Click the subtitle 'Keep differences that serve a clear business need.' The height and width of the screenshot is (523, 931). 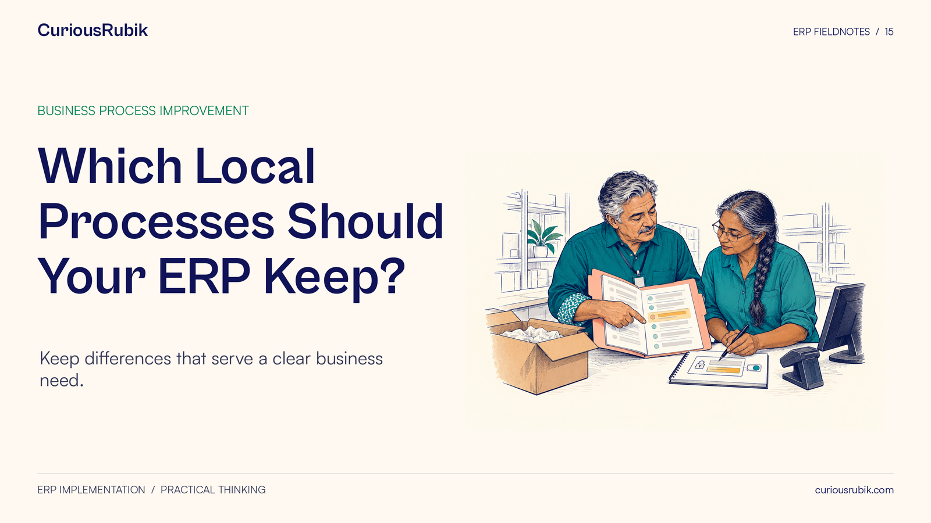211,369
